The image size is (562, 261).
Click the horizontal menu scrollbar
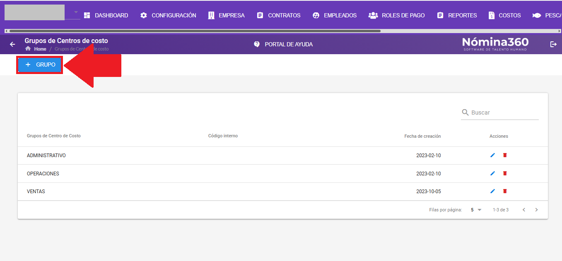point(195,31)
